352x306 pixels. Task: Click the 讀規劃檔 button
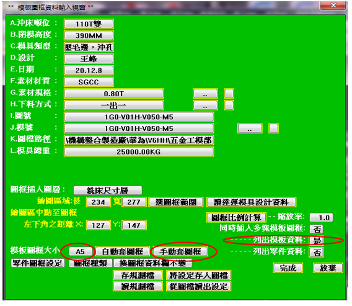(138, 286)
